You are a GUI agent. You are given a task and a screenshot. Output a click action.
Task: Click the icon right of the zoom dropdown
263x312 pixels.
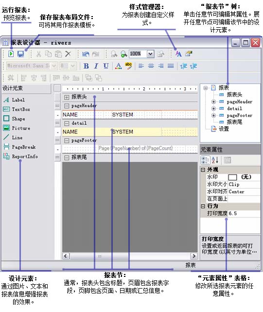tap(161, 54)
